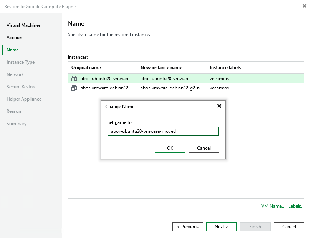311x238 pixels.
Task: Open the Summary wizard step
Action: 17,124
